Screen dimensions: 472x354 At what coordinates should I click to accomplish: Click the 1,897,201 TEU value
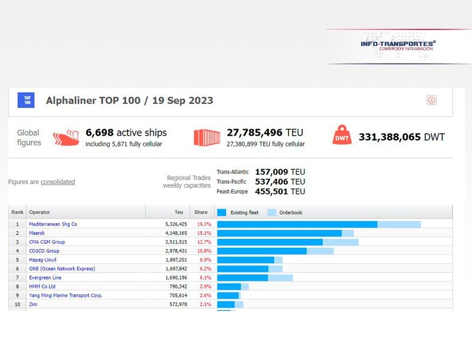click(176, 260)
